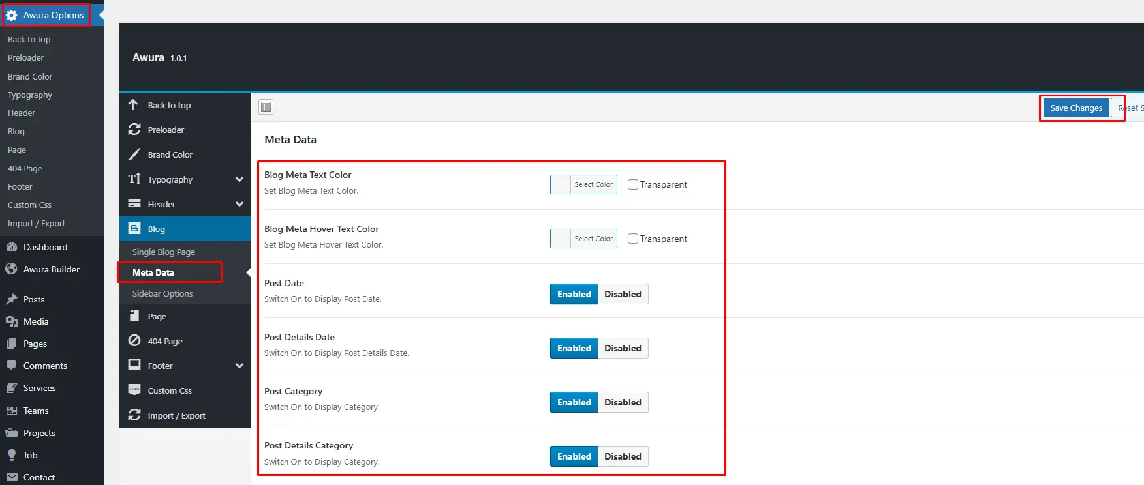Click the expand all sections icon
This screenshot has width=1144, height=485.
266,107
